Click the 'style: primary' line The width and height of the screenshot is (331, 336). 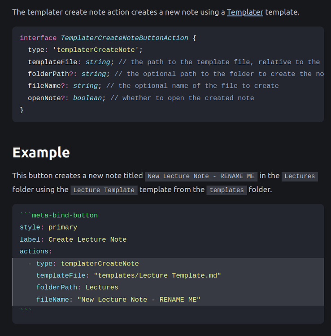pyautogui.click(x=48, y=227)
